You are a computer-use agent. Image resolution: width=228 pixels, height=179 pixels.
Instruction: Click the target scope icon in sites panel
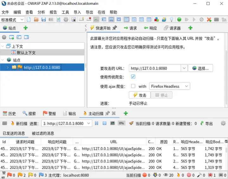pyautogui.click(x=4, y=37)
